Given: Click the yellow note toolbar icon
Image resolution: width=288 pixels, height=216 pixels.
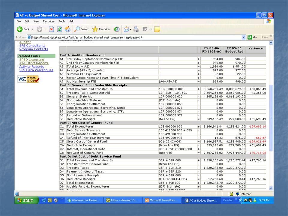Looking at the screenshot, I should pos(157,29).
